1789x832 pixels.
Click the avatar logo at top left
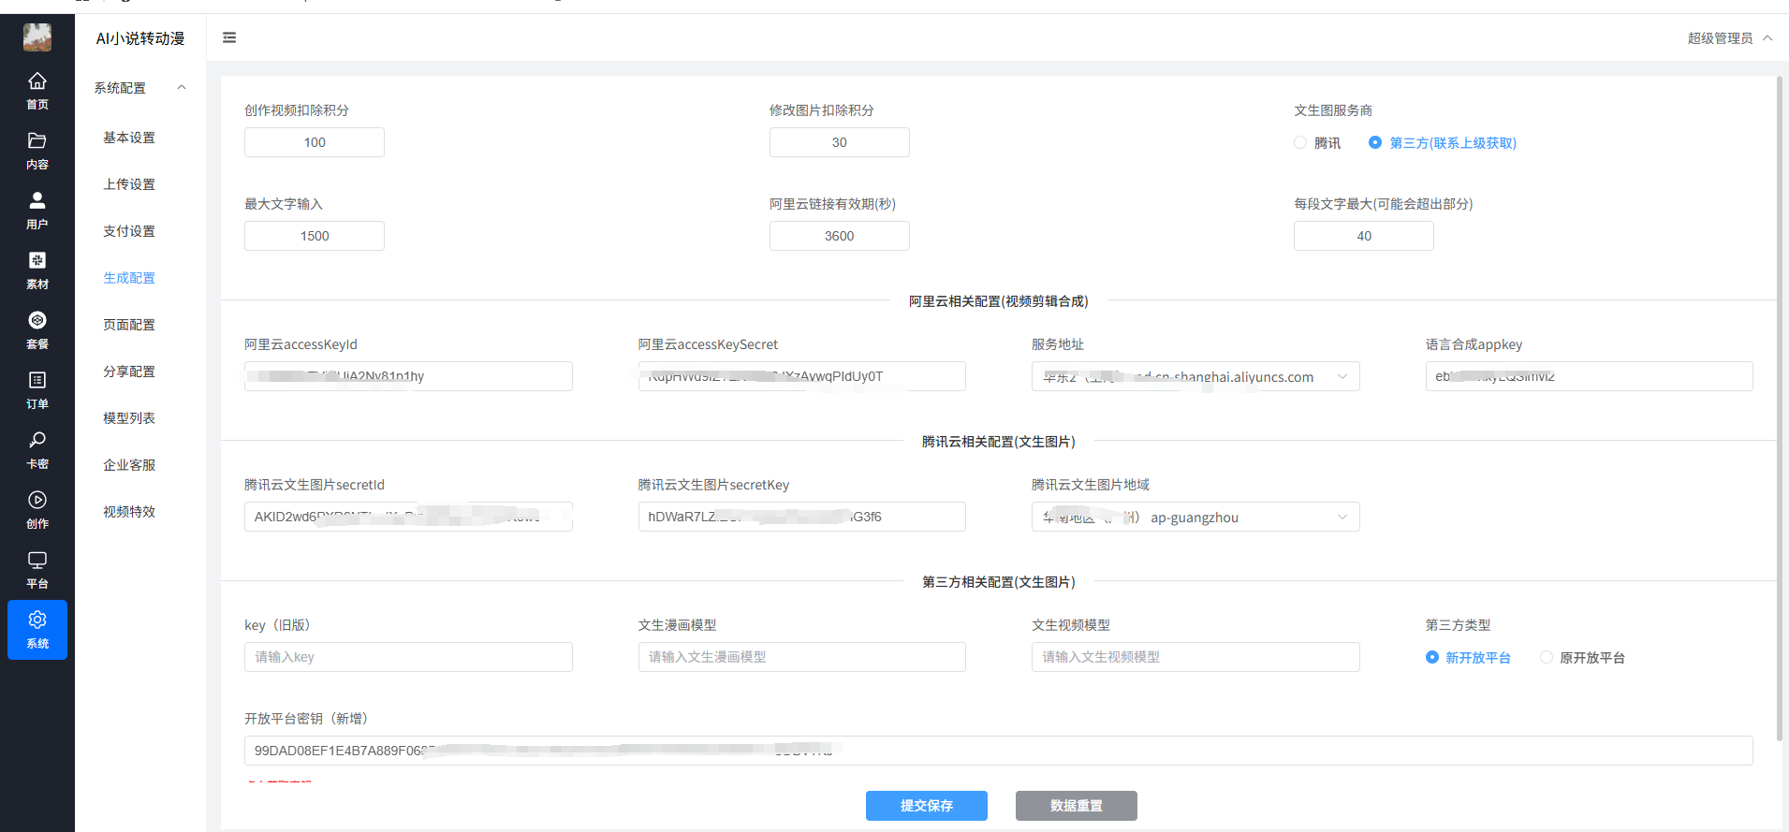point(37,37)
